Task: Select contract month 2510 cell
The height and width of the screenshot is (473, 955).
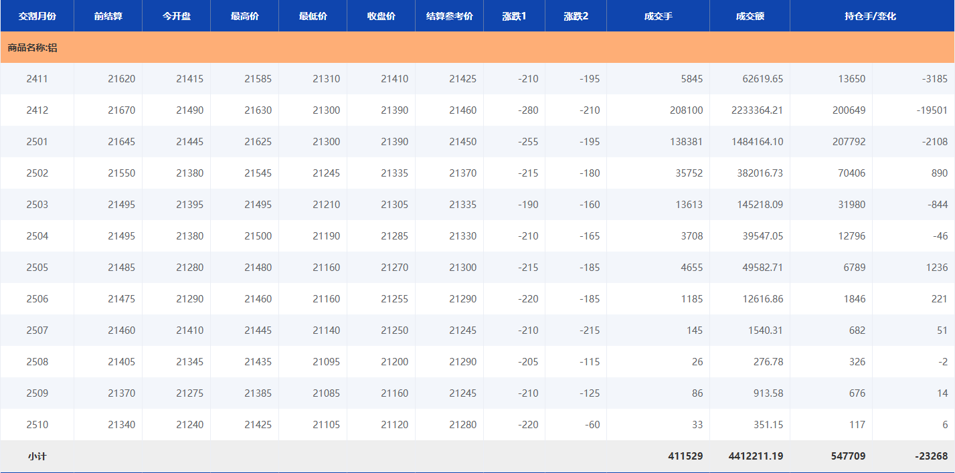Action: [x=37, y=425]
